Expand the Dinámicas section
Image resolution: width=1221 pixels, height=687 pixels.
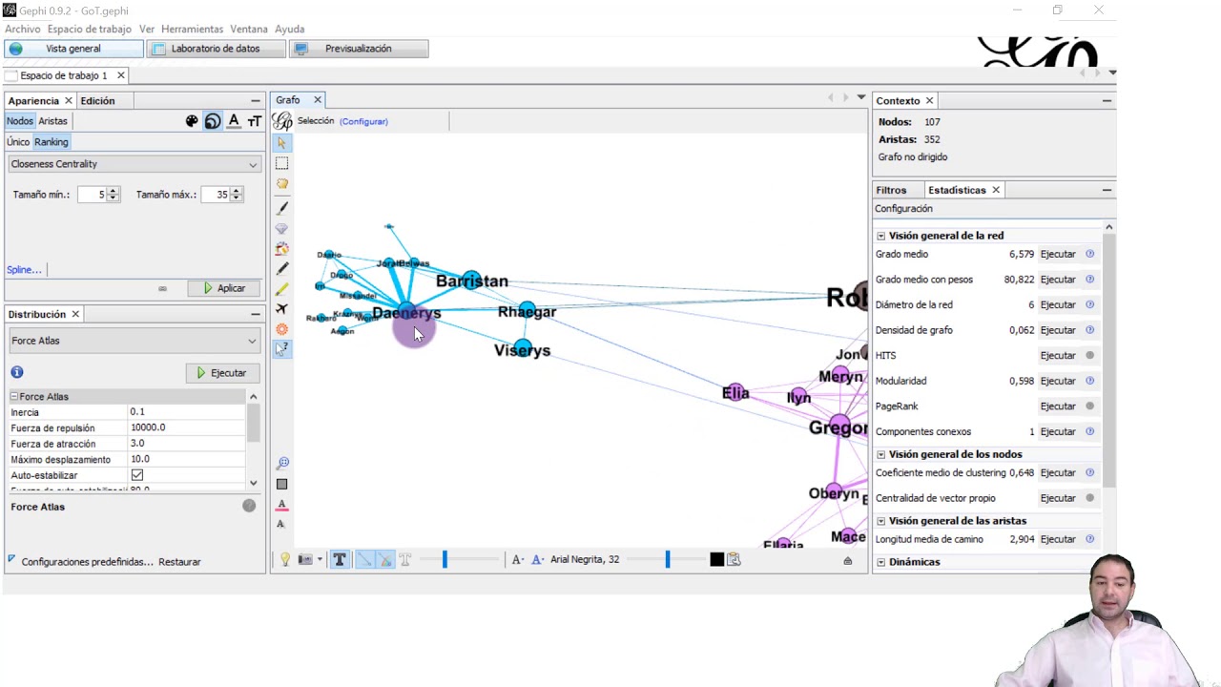click(880, 562)
